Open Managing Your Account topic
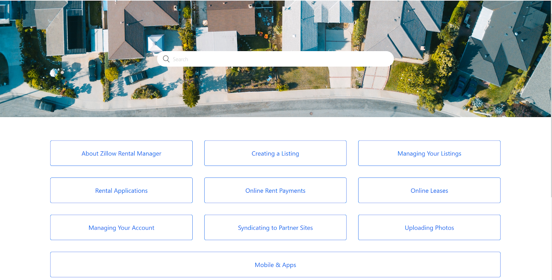The width and height of the screenshot is (552, 280). coord(122,227)
